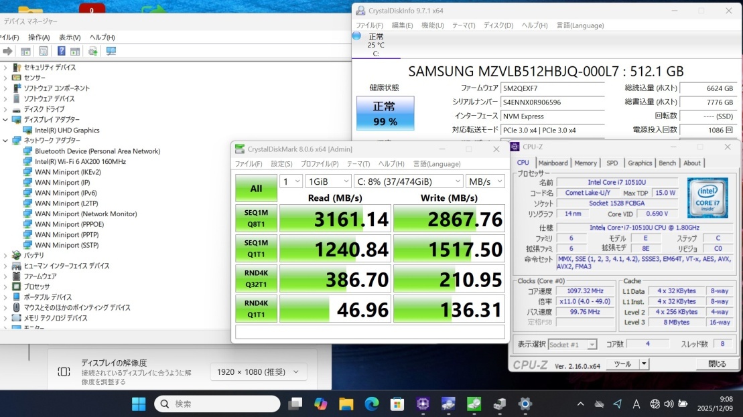
Task: Open Microsoft Edge from the taskbar
Action: click(372, 404)
